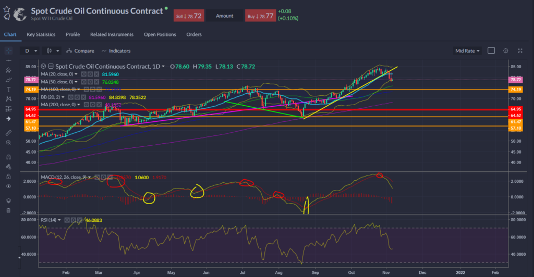Toggle the chart layout square checkbox

pyautogui.click(x=491, y=51)
